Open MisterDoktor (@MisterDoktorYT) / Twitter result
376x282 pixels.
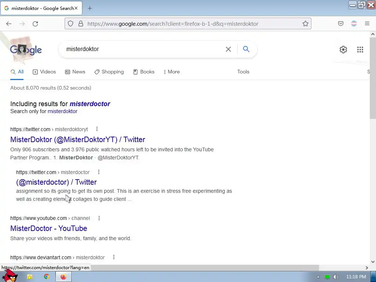tap(78, 139)
